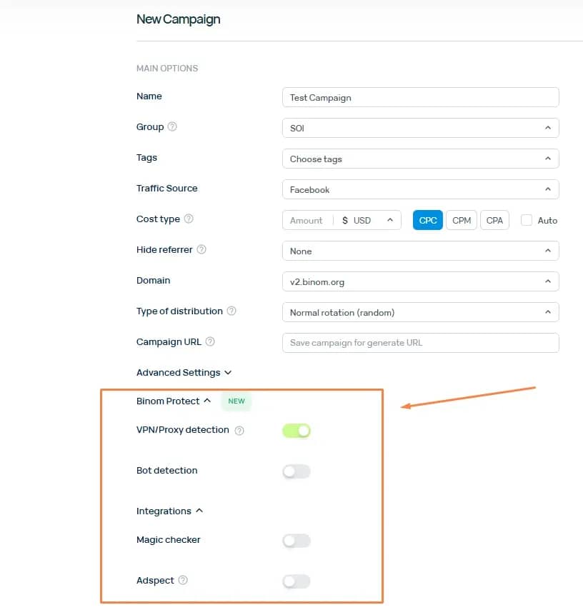Enable the Bot detection toggle
This screenshot has height=610, width=583.
tap(297, 471)
